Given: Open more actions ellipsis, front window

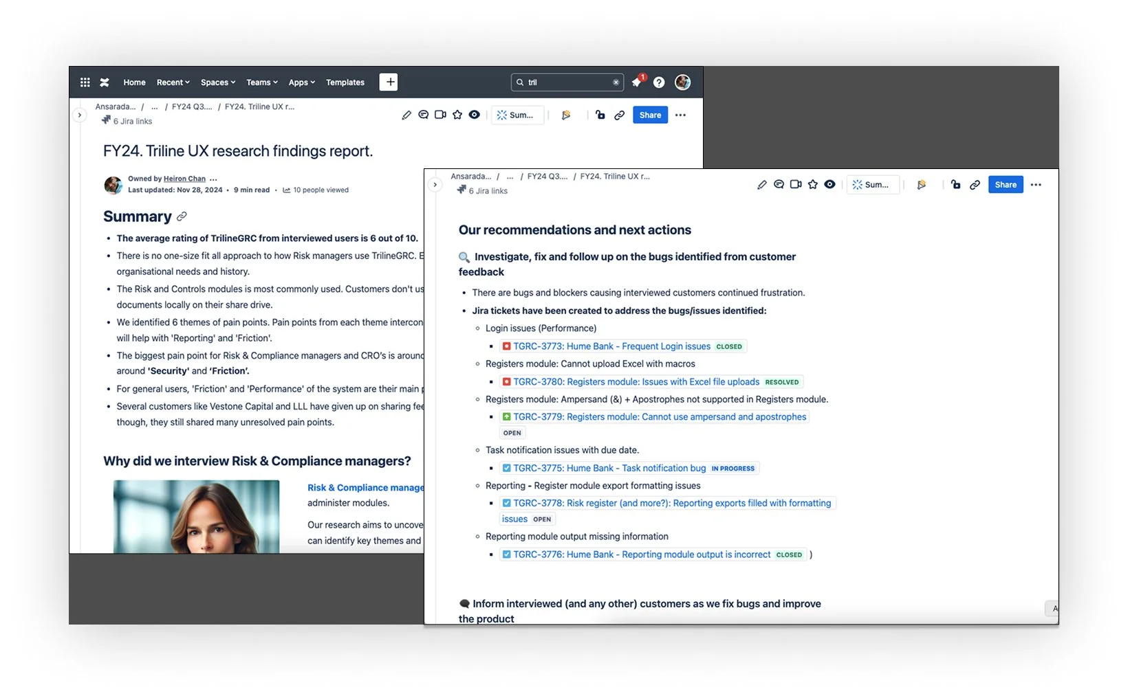Looking at the screenshot, I should [x=1036, y=185].
